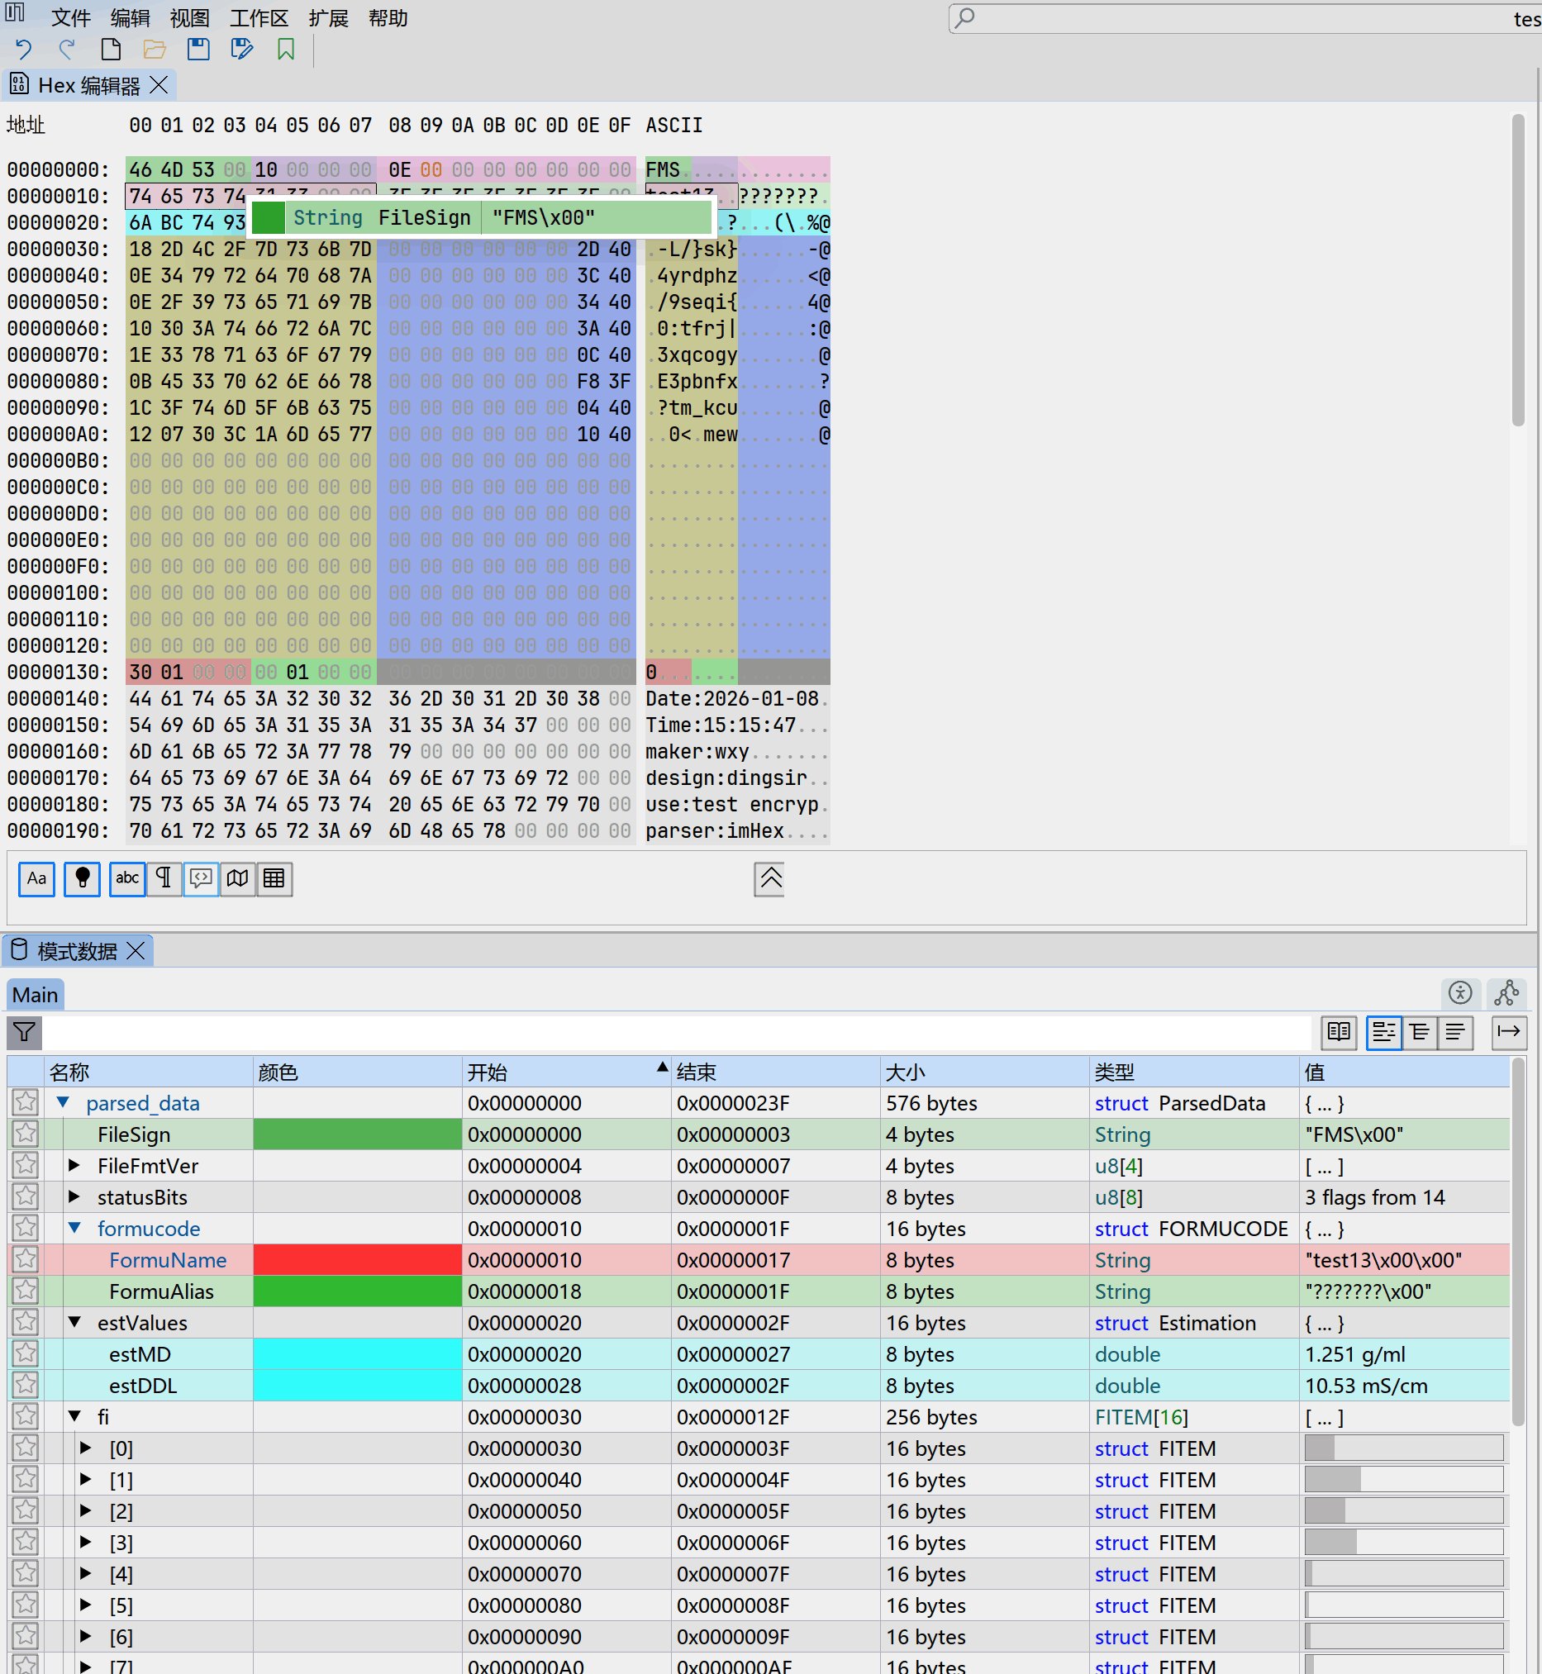Toggle the Aa case display button
Screen dimensions: 1542x1674
click(x=36, y=878)
